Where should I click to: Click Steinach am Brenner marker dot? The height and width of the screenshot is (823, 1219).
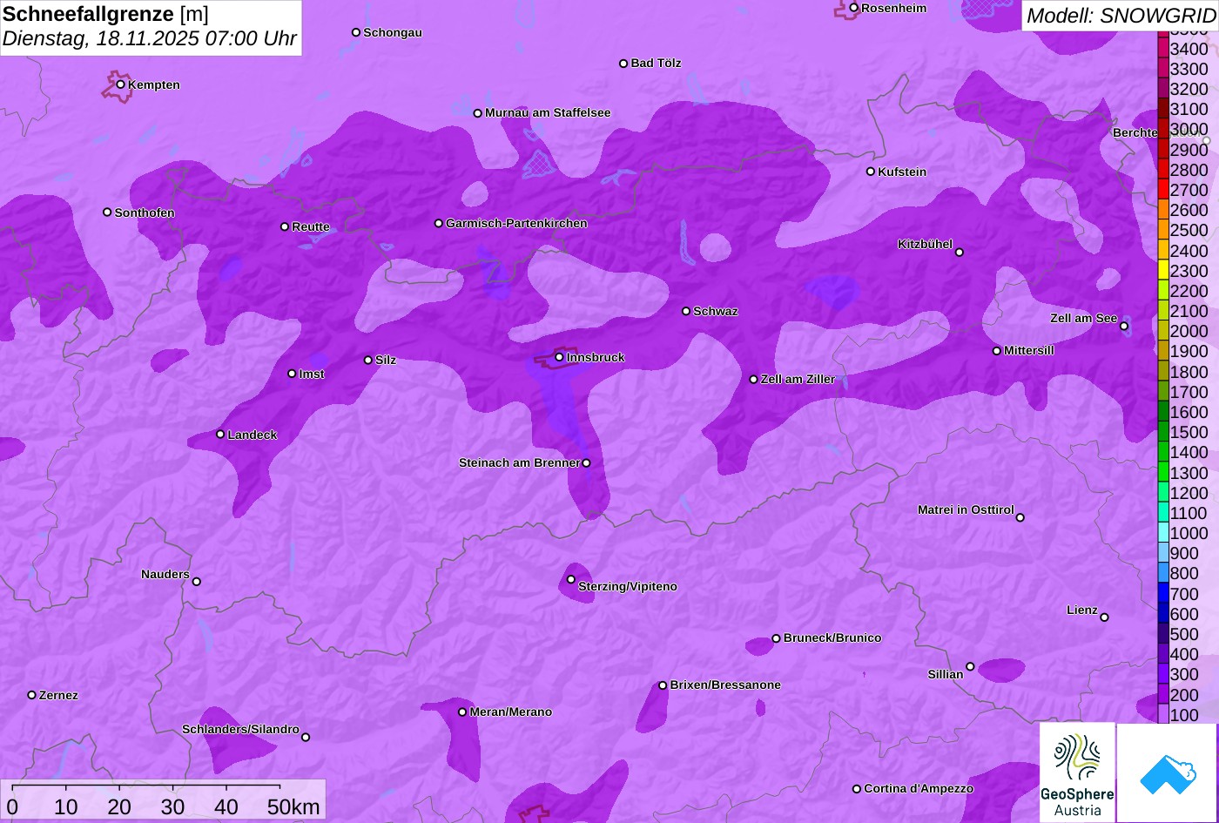pos(586,463)
